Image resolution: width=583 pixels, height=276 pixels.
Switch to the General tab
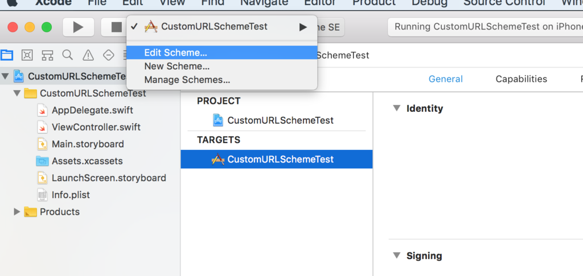point(445,79)
